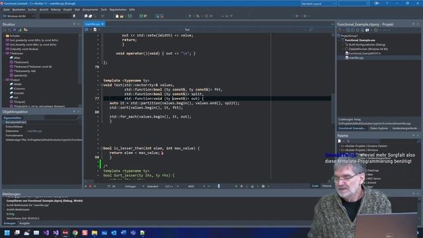
Task: Click the new file toolbar icon
Action: [x=117, y=16]
